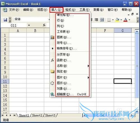Select row 11 header

5,81
